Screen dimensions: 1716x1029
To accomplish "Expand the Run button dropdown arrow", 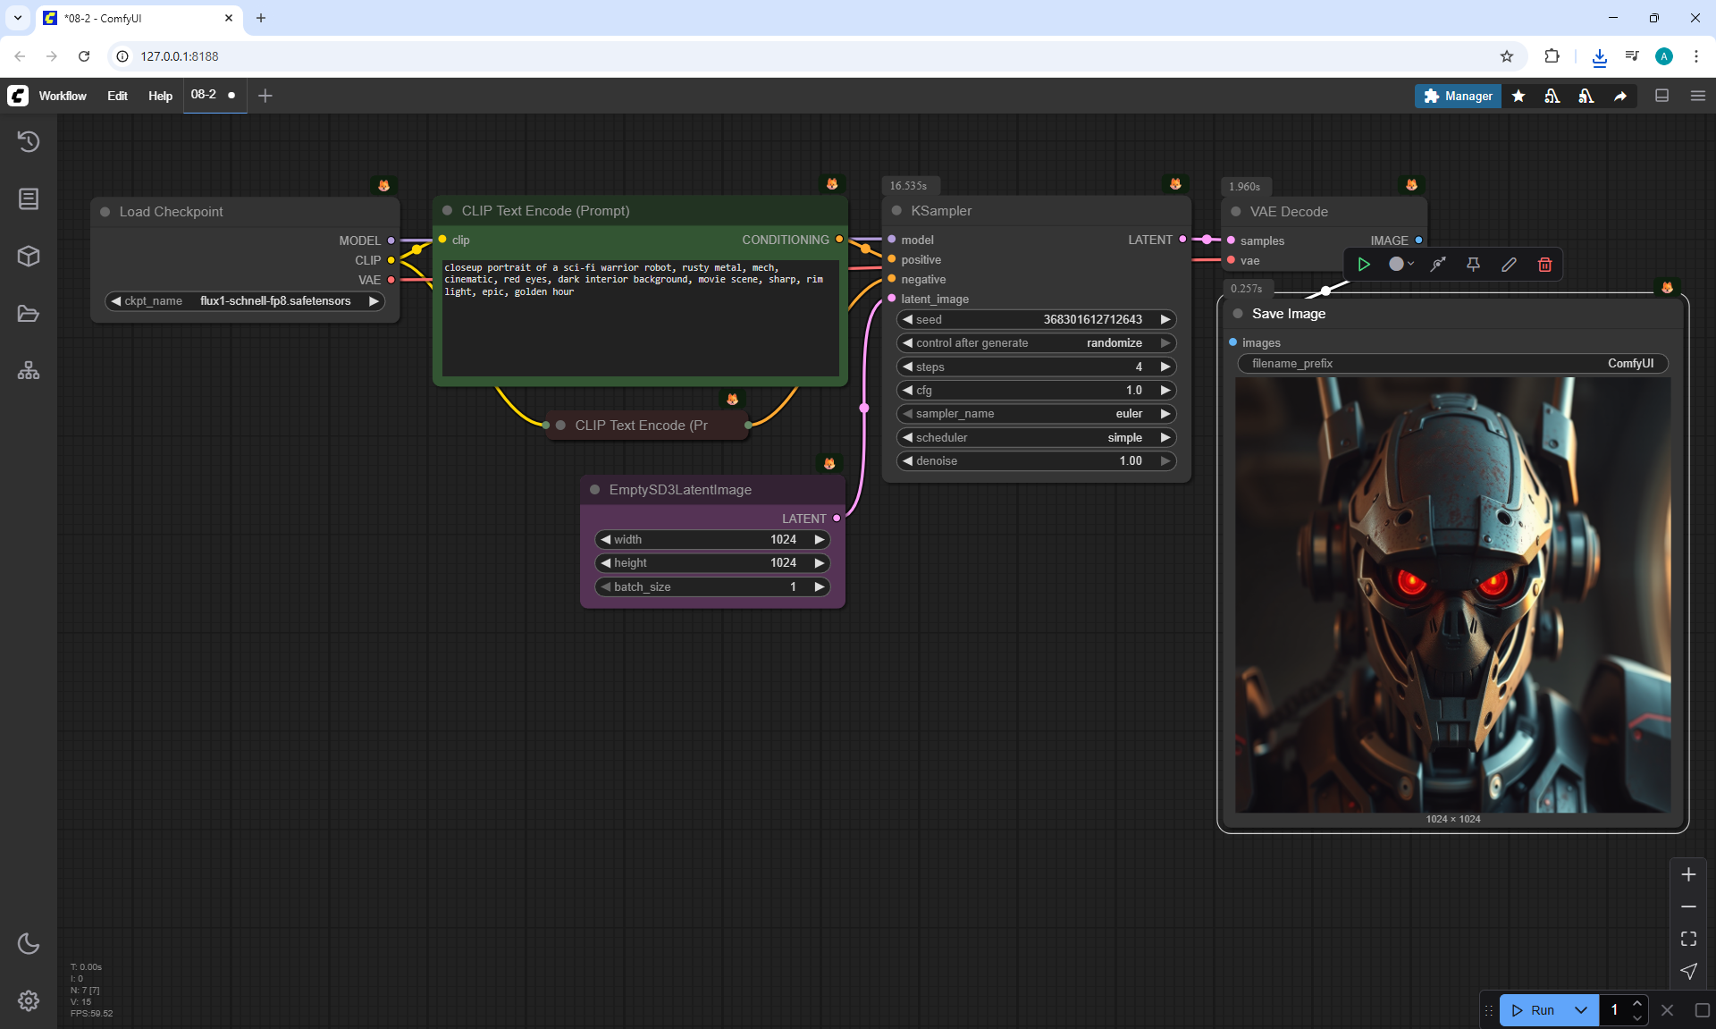I will coord(1581,1010).
